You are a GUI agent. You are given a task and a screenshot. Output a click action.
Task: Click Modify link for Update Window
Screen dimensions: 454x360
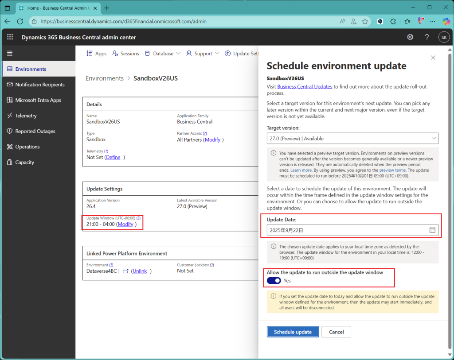coord(125,224)
